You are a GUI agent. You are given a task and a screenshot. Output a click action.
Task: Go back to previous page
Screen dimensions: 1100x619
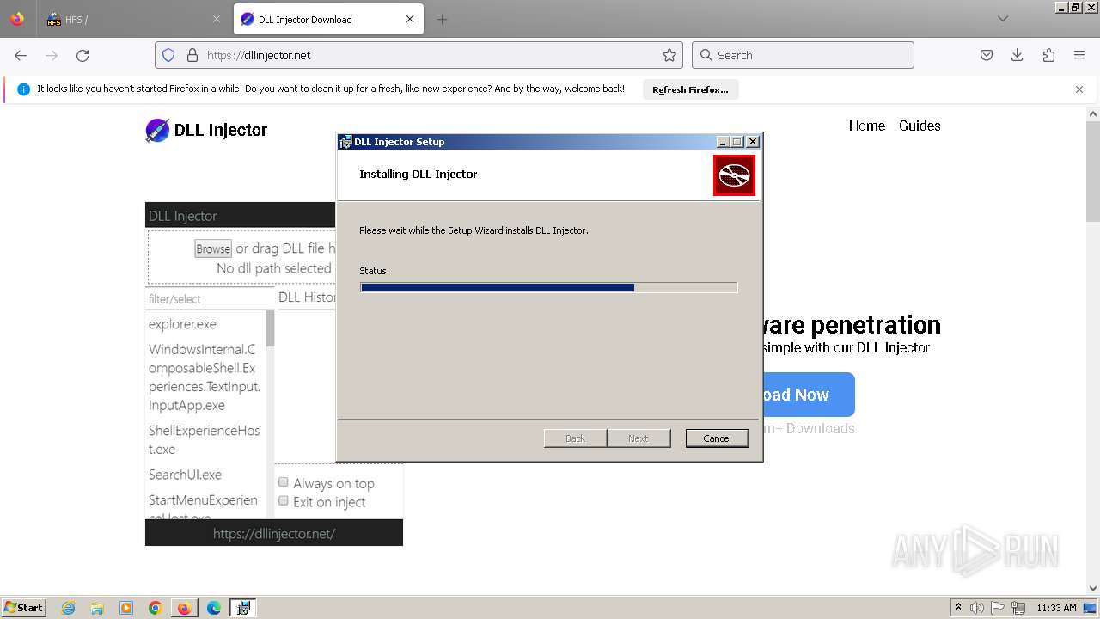[21, 55]
